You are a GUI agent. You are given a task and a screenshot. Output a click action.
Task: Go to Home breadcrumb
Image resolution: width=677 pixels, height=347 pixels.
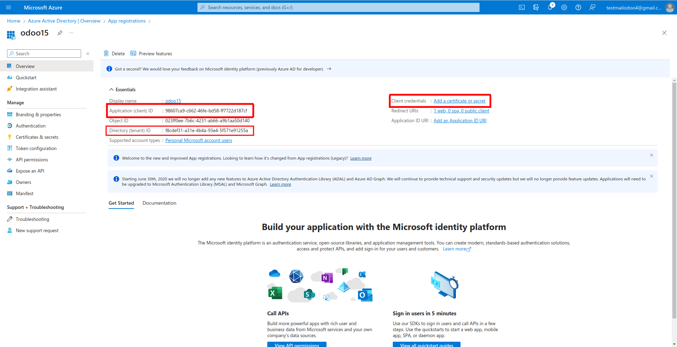point(14,21)
